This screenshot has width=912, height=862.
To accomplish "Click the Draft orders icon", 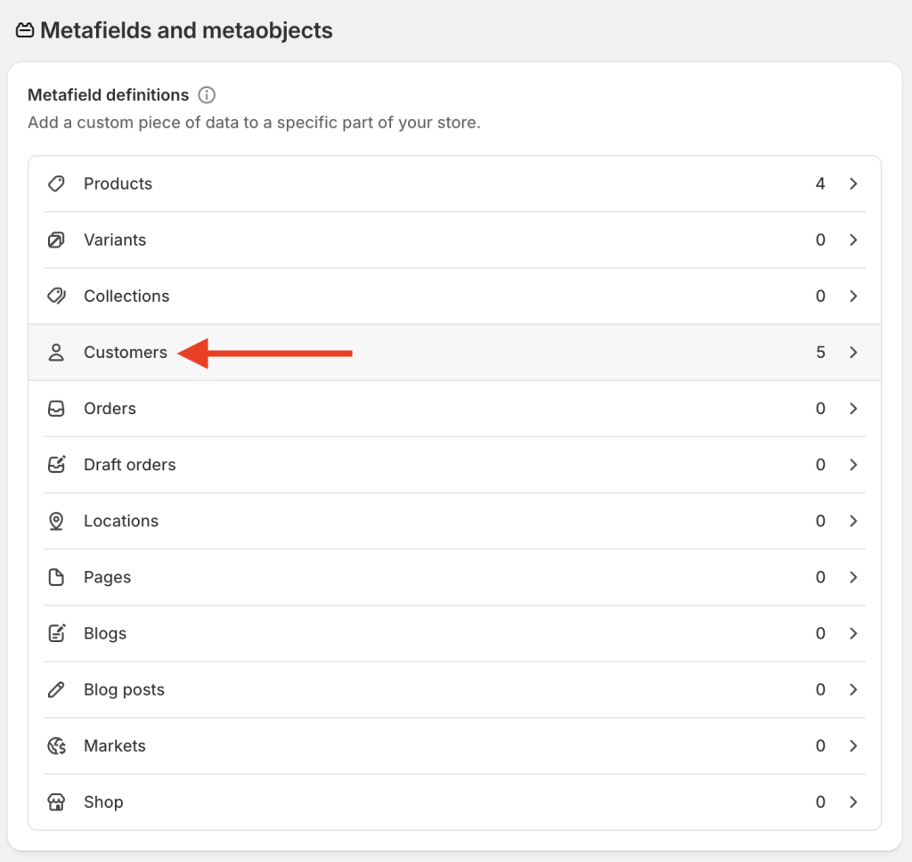I will (x=56, y=465).
